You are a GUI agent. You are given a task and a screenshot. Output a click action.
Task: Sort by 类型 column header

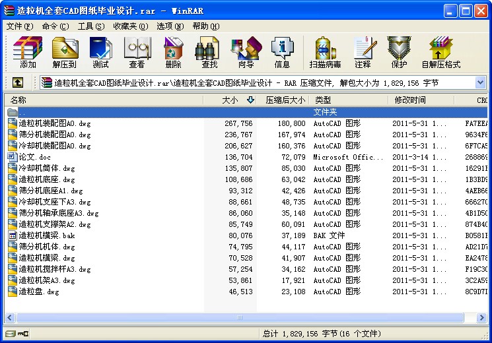(x=349, y=100)
